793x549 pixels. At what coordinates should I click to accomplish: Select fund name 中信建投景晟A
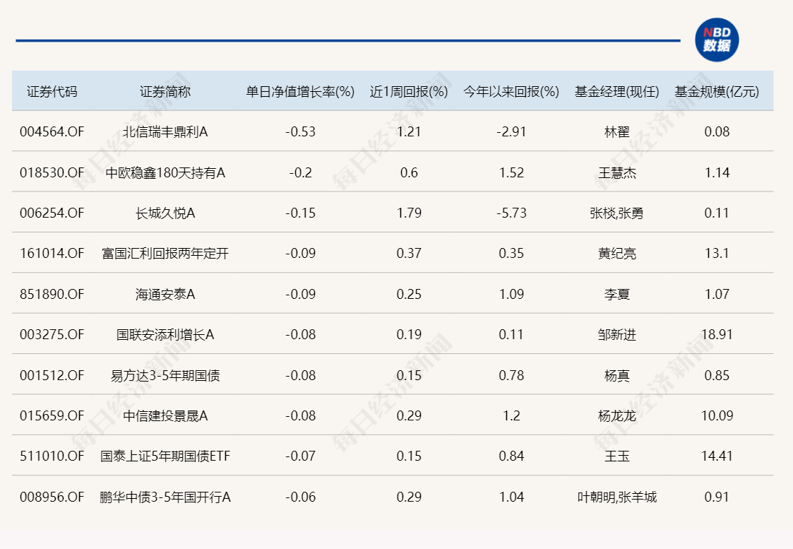pos(165,415)
